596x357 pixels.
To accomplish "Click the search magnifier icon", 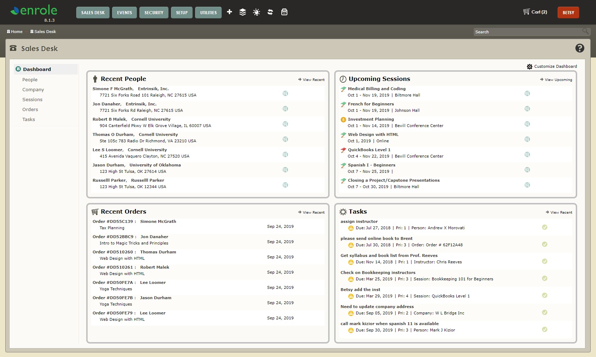I will pos(585,32).
